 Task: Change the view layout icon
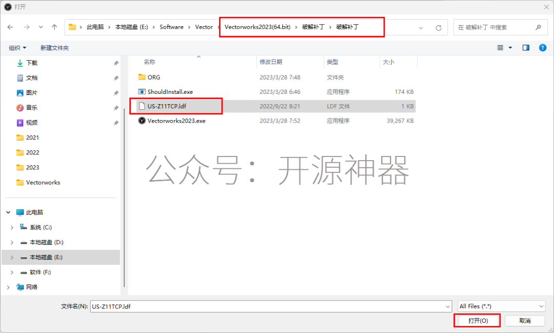click(500, 48)
